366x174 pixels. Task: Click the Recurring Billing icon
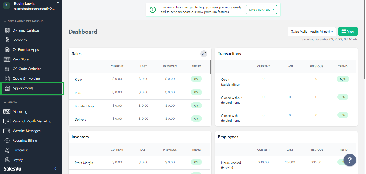[7, 141]
